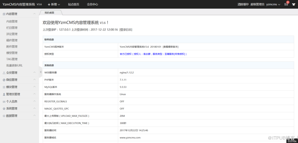
Task: Click the www.yzmcms.com domain value
Action: tap(130, 138)
